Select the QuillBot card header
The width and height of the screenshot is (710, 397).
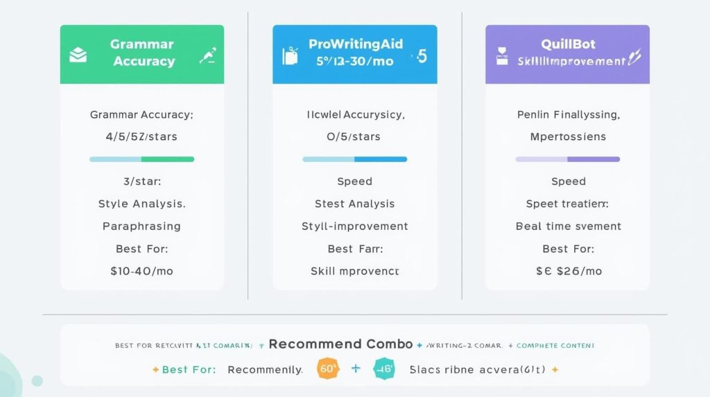567,54
